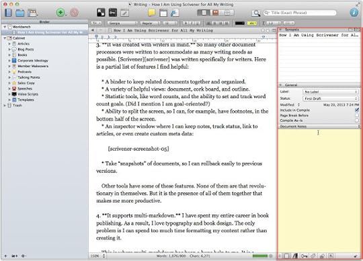The image size is (363, 261).
Task: Click the word count Words: 1,076/800
Action: pos(171,256)
